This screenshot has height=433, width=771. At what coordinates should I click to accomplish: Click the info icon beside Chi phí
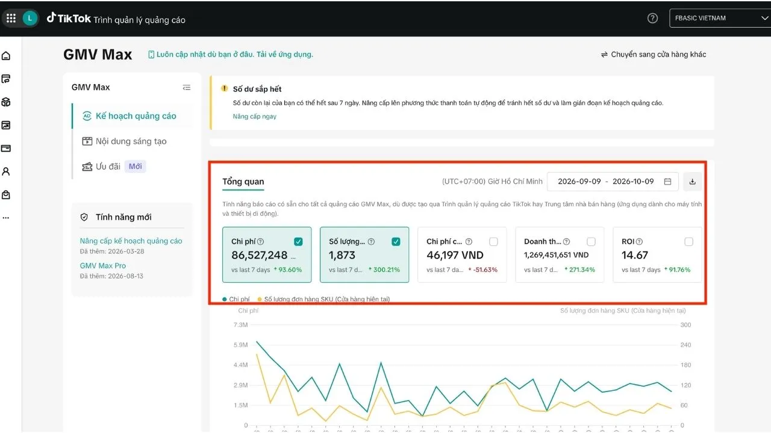point(261,242)
